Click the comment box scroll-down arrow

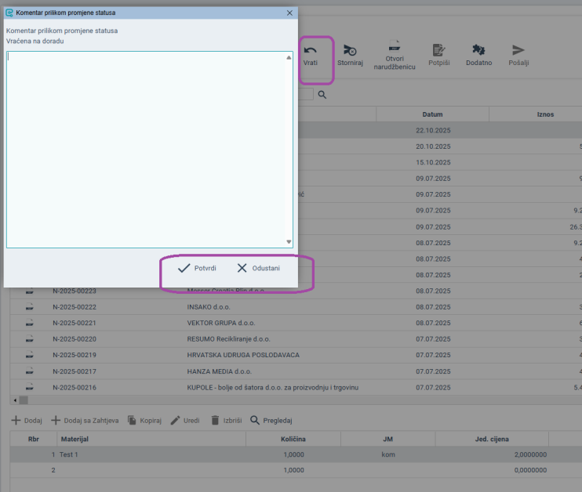pos(289,242)
